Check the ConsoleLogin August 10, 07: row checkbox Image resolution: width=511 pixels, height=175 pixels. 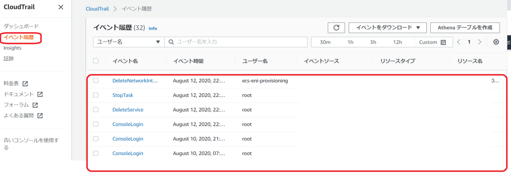[96, 153]
